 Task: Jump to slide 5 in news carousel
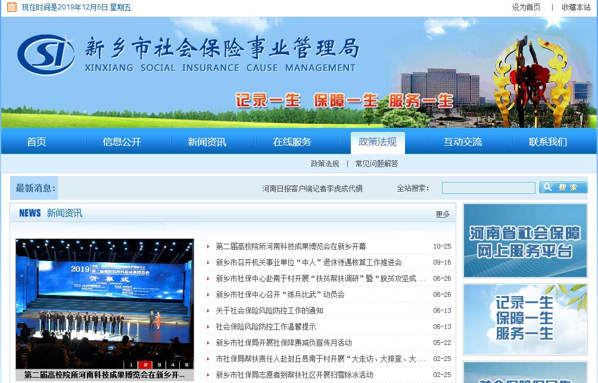tap(186, 365)
